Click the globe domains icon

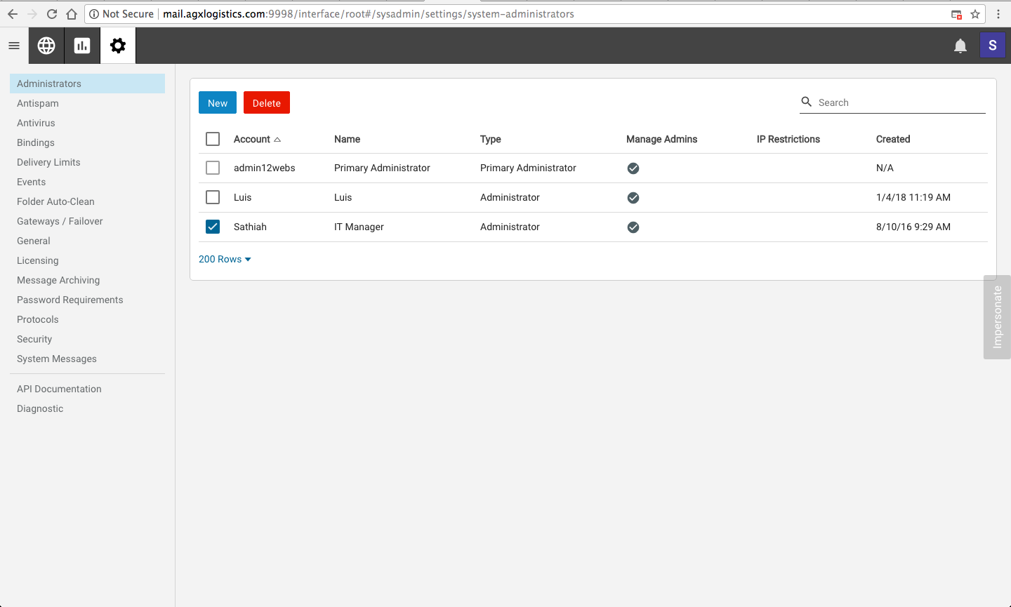(x=46, y=46)
